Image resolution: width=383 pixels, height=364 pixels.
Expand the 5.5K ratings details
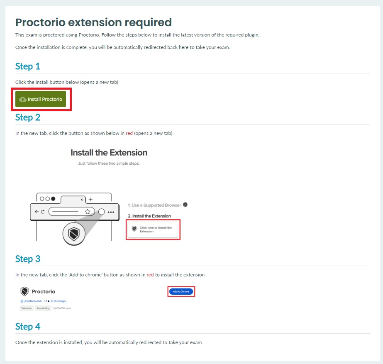coord(58,301)
